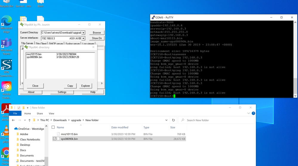Click the Explorer Help question mark icon

253,113
